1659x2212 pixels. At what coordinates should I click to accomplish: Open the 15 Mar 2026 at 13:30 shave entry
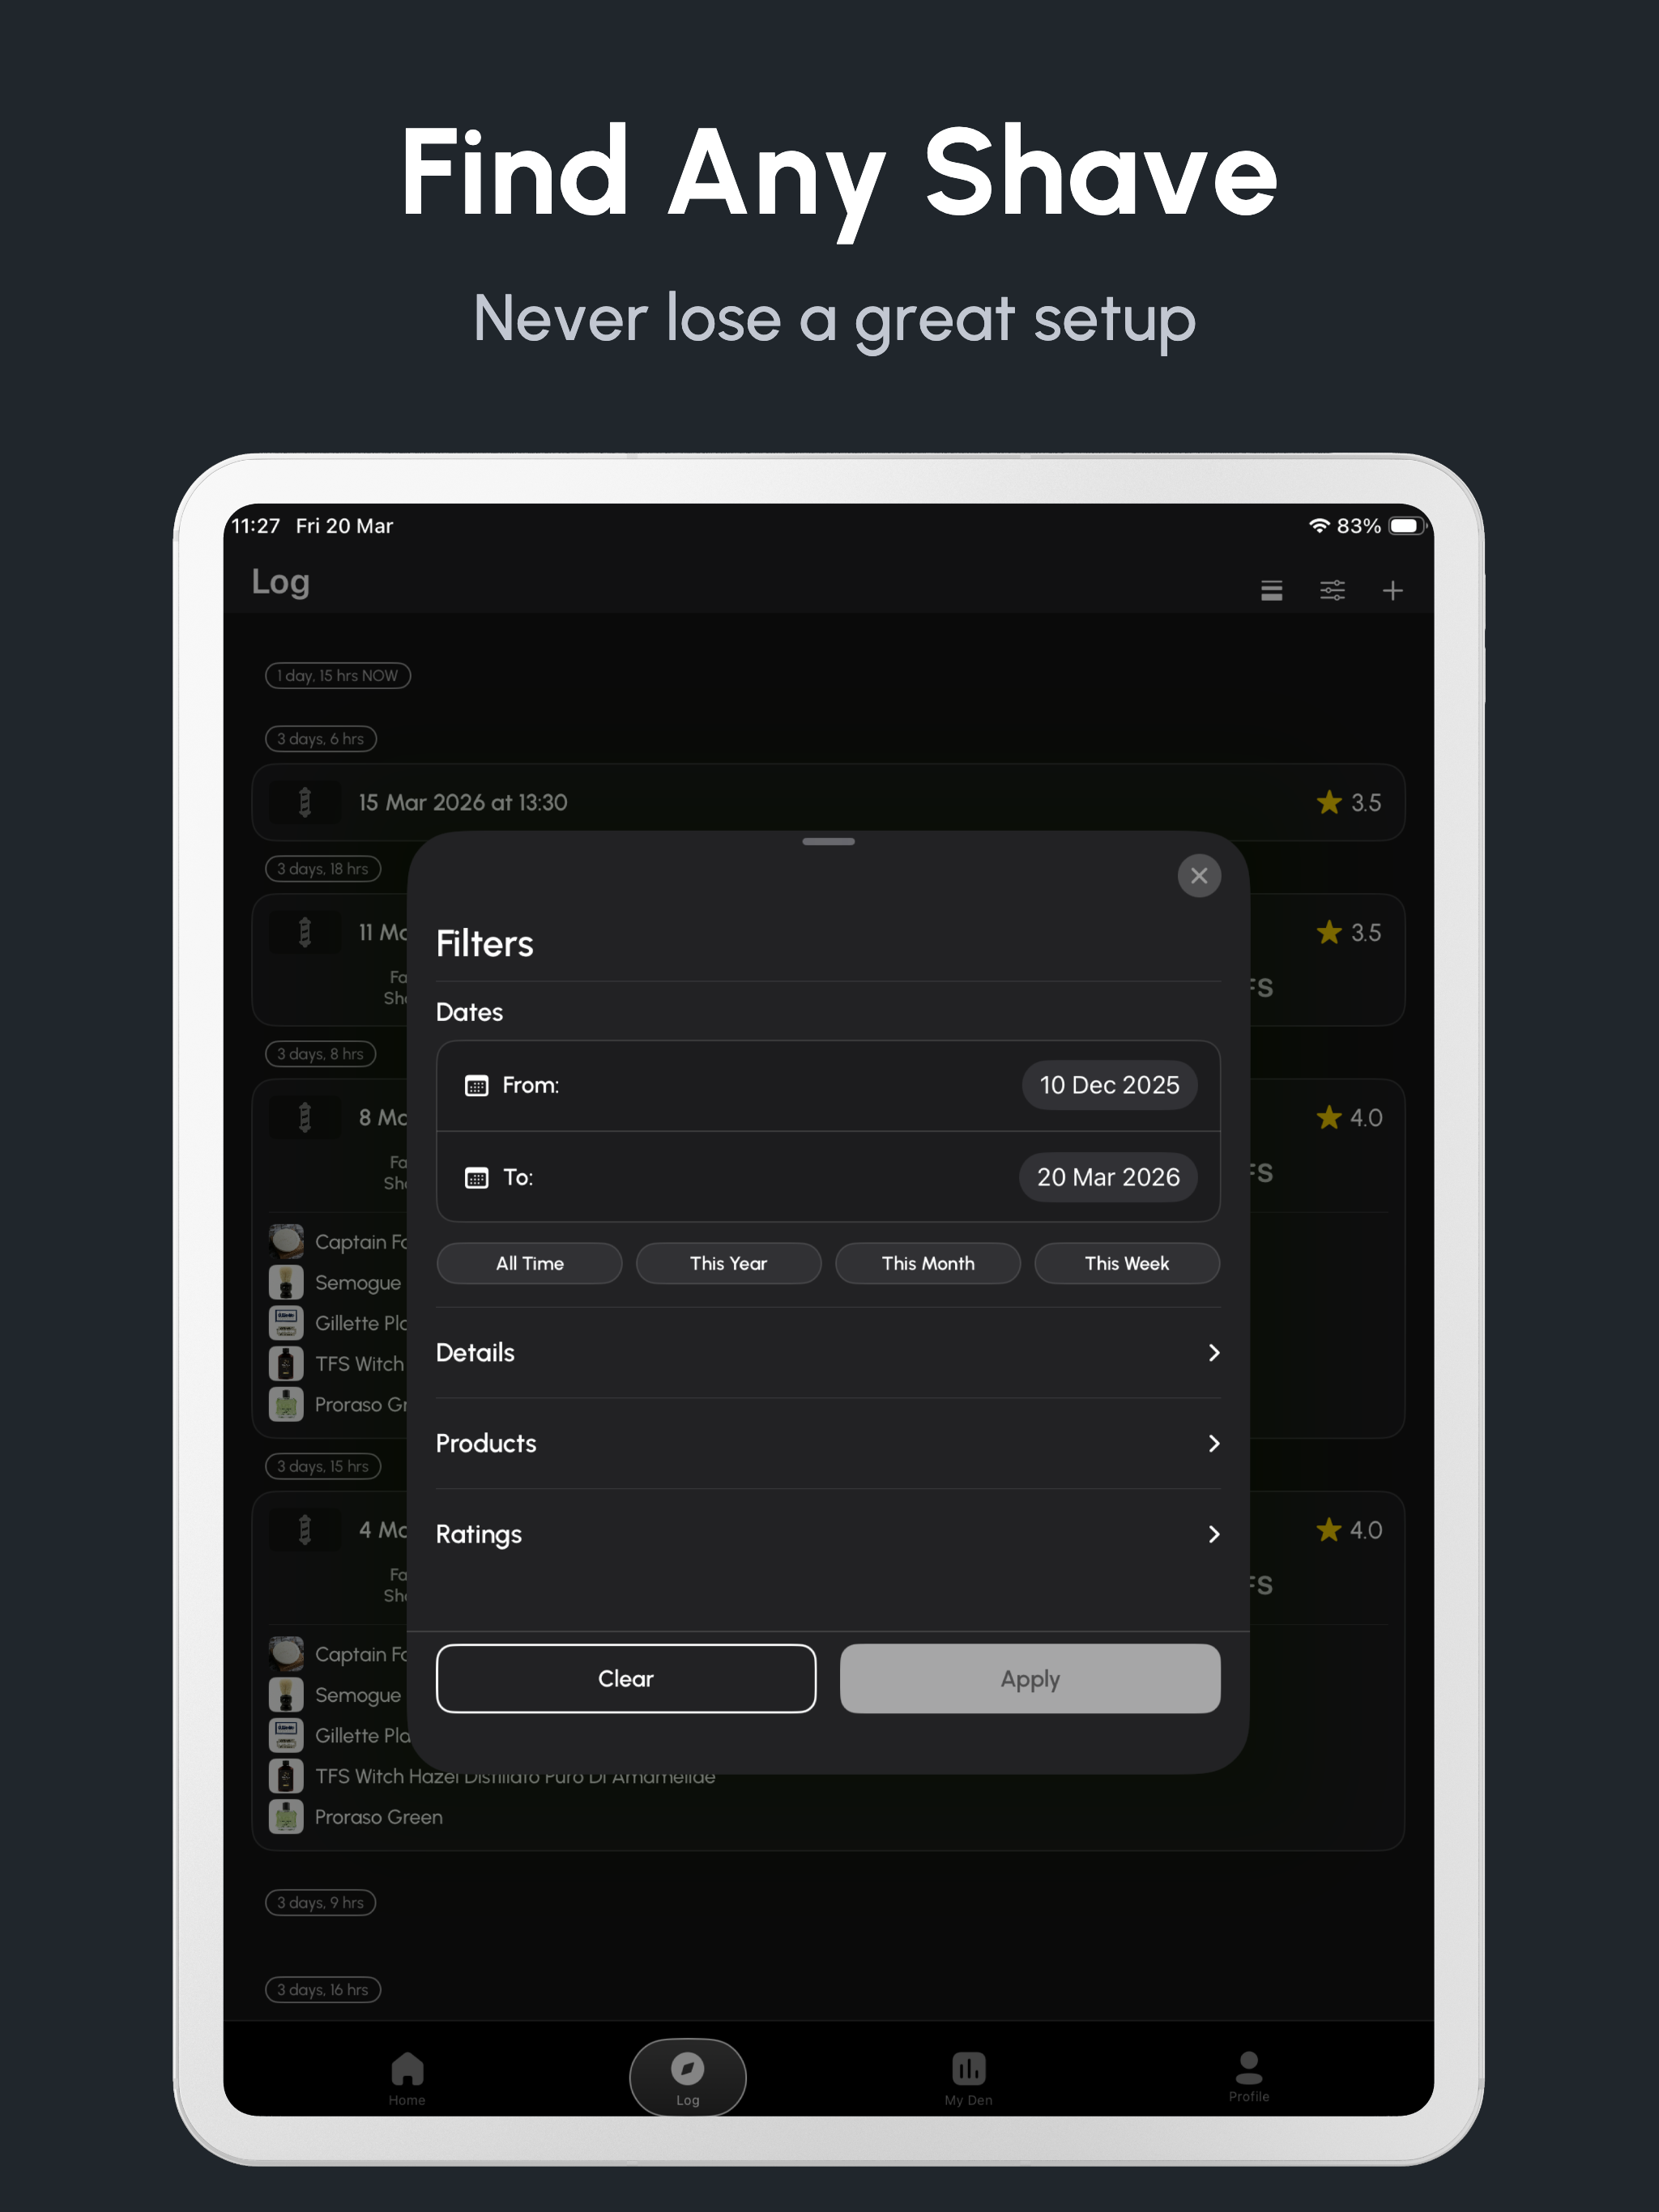(x=829, y=802)
